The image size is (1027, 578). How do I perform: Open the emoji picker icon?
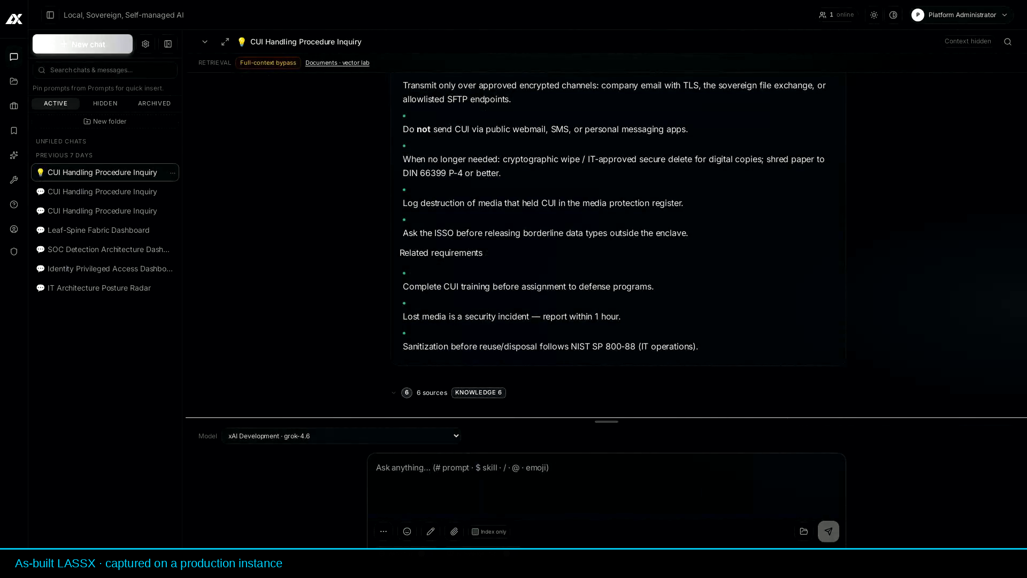(407, 531)
